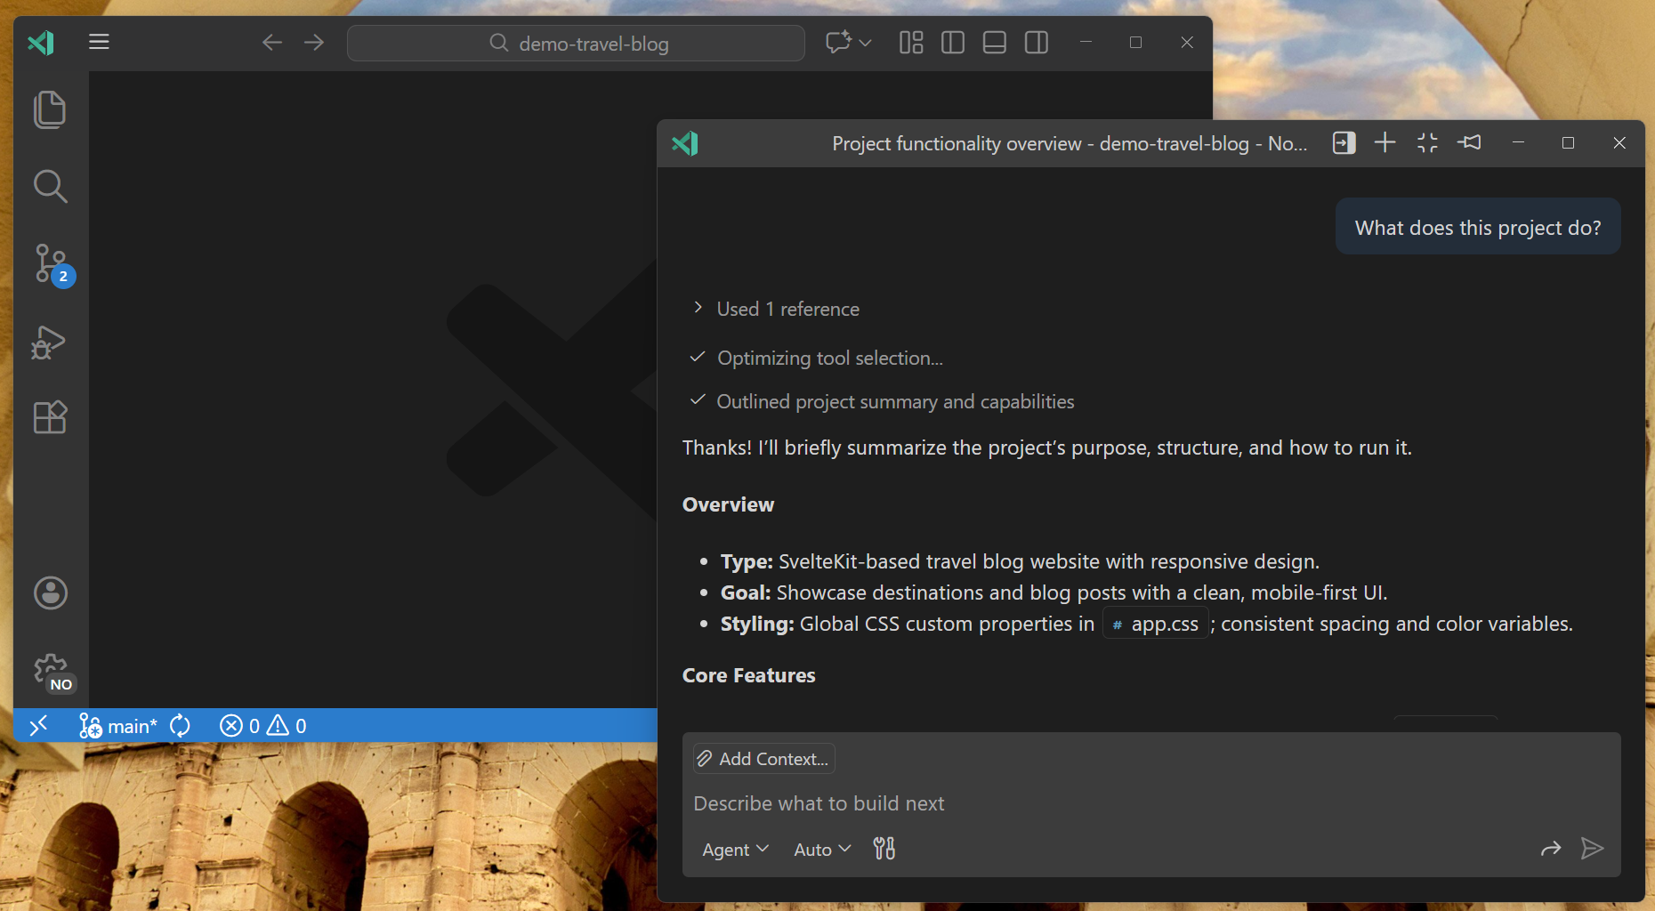Click the Add Context button
The image size is (1655, 911).
click(x=763, y=758)
